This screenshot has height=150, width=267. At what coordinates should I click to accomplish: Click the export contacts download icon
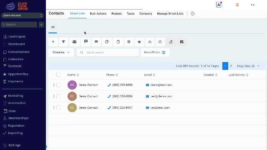150,42
